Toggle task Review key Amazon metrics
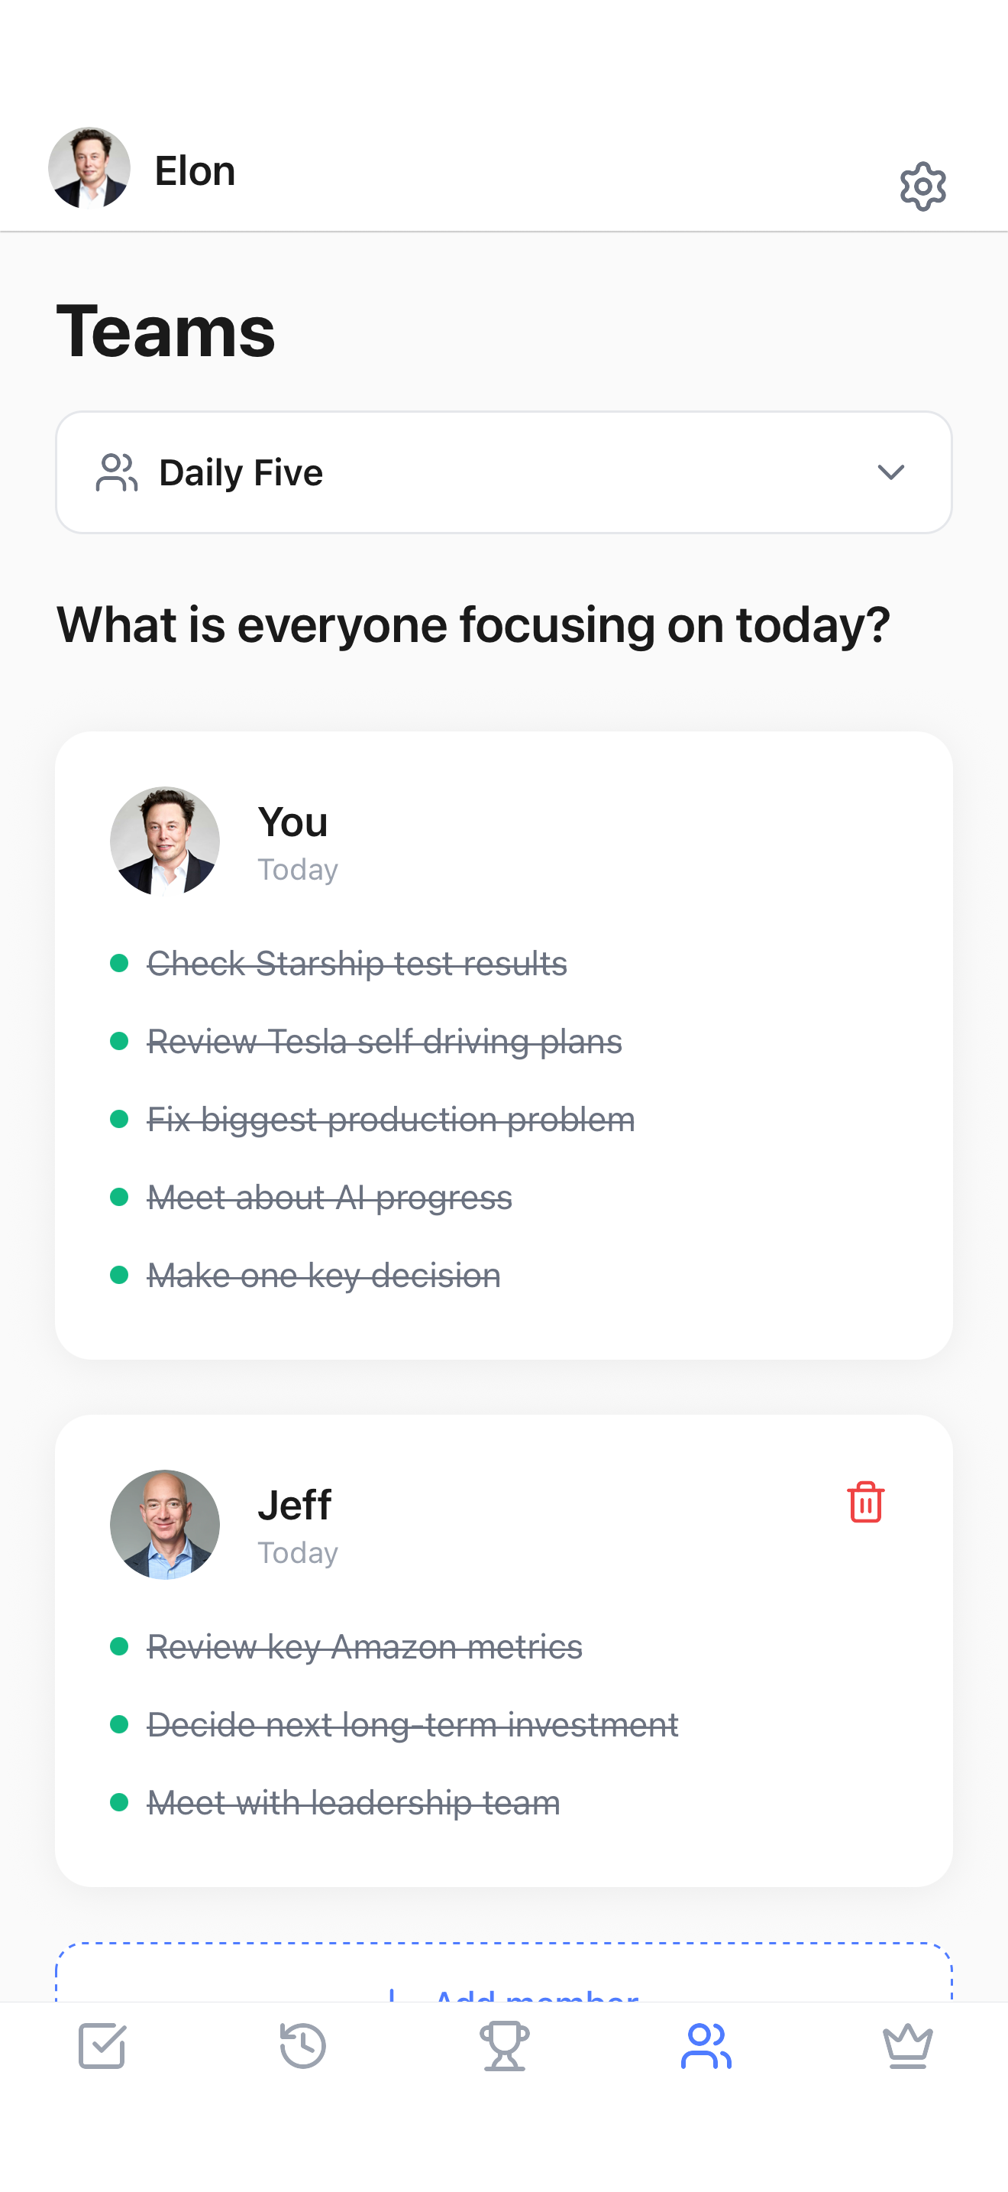Screen dimensions: 1008x2192 click(363, 1646)
